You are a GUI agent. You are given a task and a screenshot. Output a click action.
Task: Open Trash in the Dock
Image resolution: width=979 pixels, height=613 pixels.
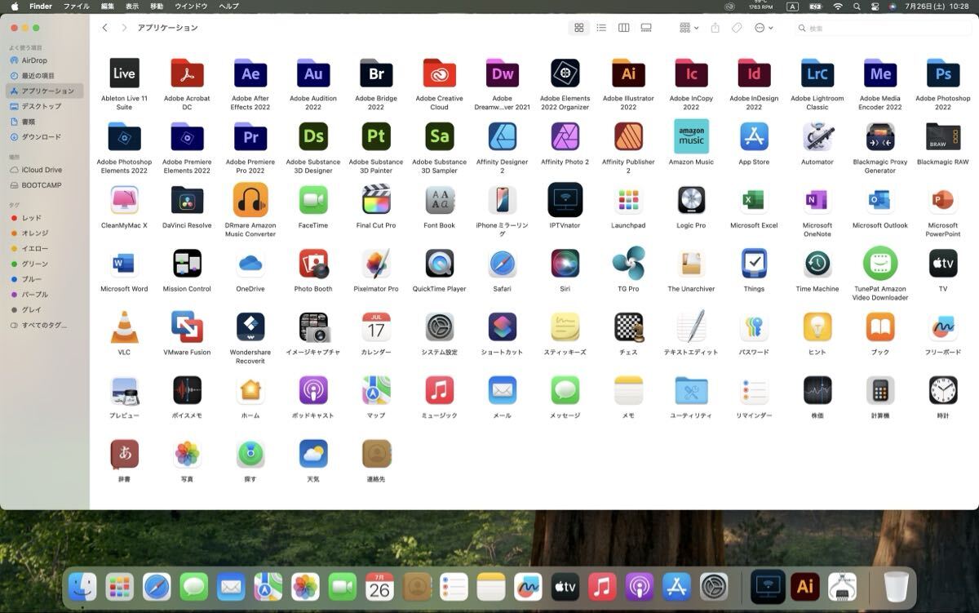[x=896, y=586]
